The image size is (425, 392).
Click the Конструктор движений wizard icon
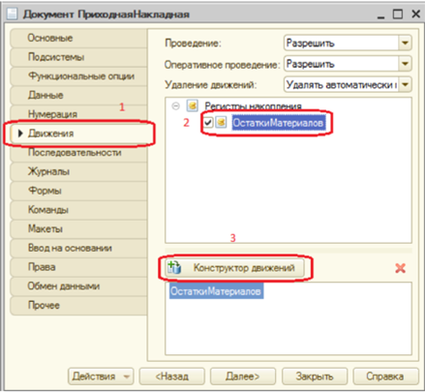click(174, 267)
